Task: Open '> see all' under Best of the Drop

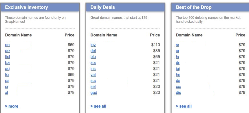Action: pos(184,106)
